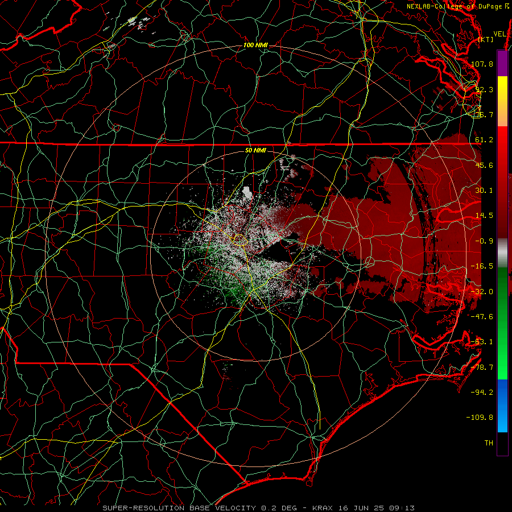Click the -16.5 legend value
The width and height of the screenshot is (512, 512).
(x=482, y=266)
